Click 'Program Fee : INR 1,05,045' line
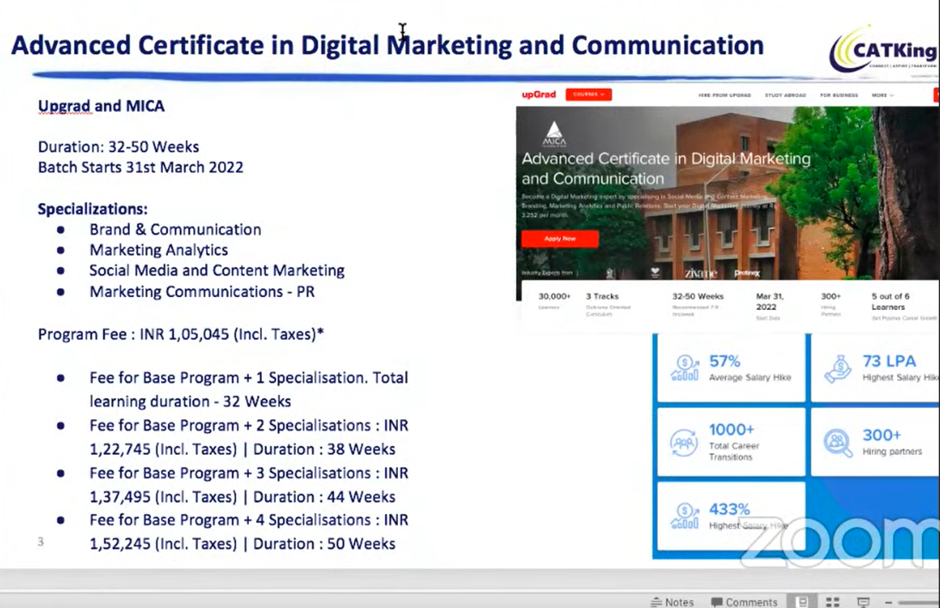Viewport: 940px width, 608px height. 180,334
